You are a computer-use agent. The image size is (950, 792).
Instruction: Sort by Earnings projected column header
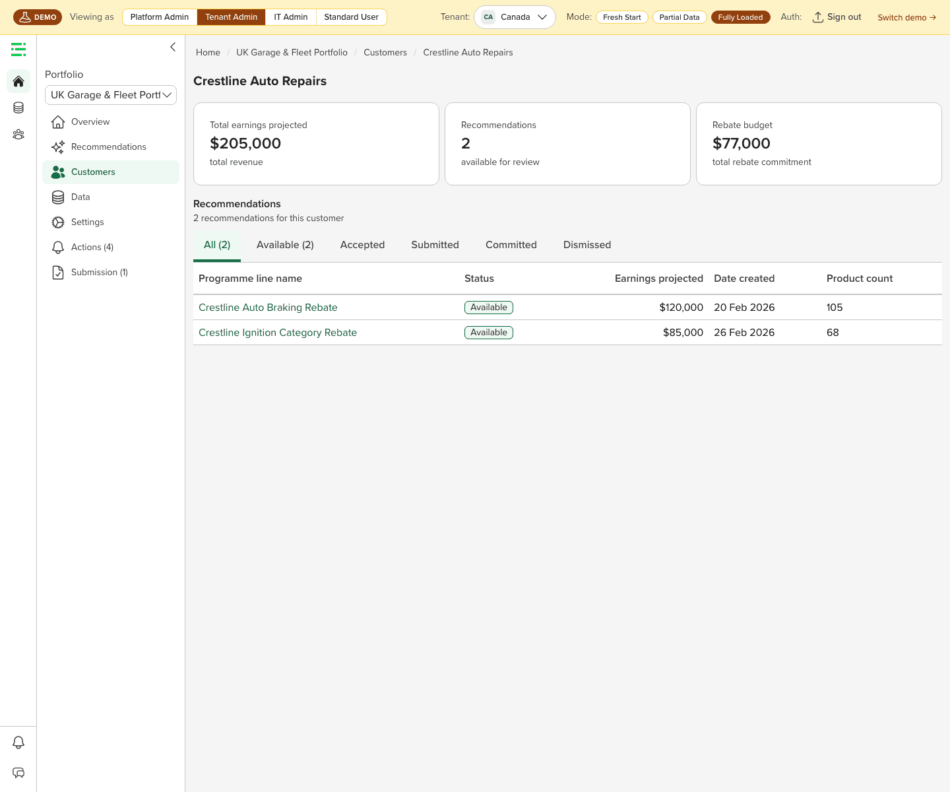tap(658, 279)
